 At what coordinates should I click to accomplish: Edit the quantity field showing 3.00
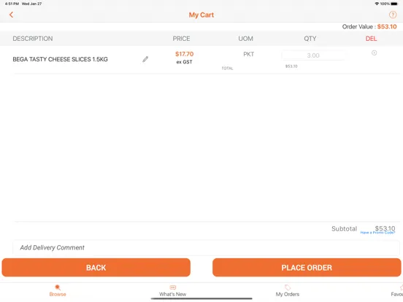click(313, 55)
